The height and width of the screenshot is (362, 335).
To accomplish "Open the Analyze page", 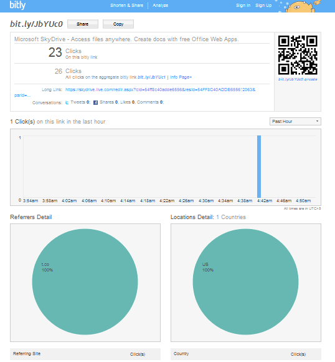I will (161, 6).
